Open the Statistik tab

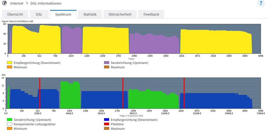(90, 14)
